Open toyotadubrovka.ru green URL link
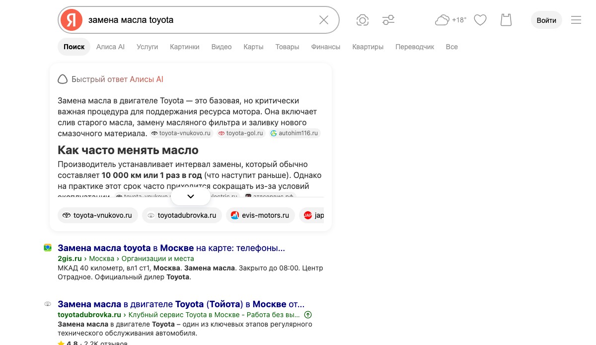Viewport: 596px width, 345px height. [89, 315]
